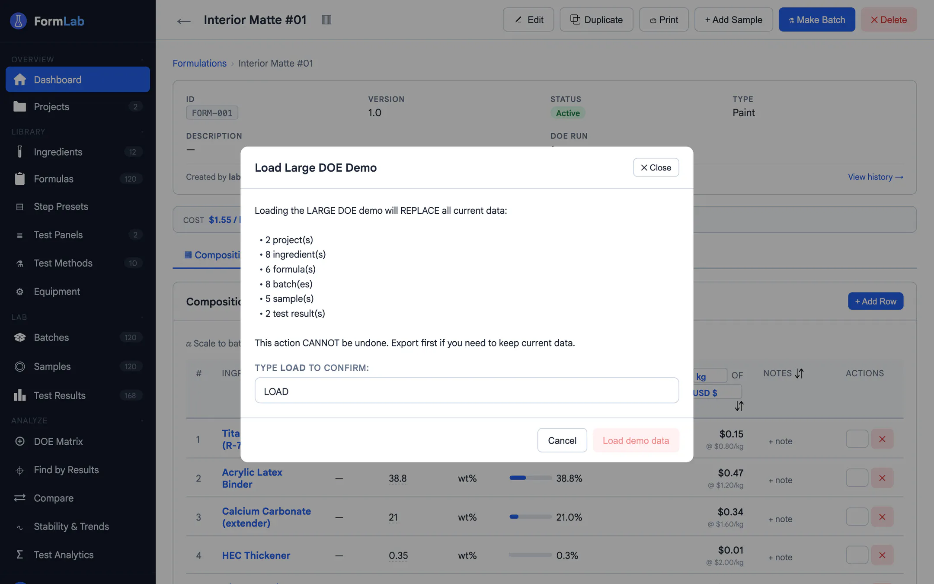This screenshot has height=584, width=934.
Task: Click the Stability & Trends wave icon
Action: (x=19, y=527)
